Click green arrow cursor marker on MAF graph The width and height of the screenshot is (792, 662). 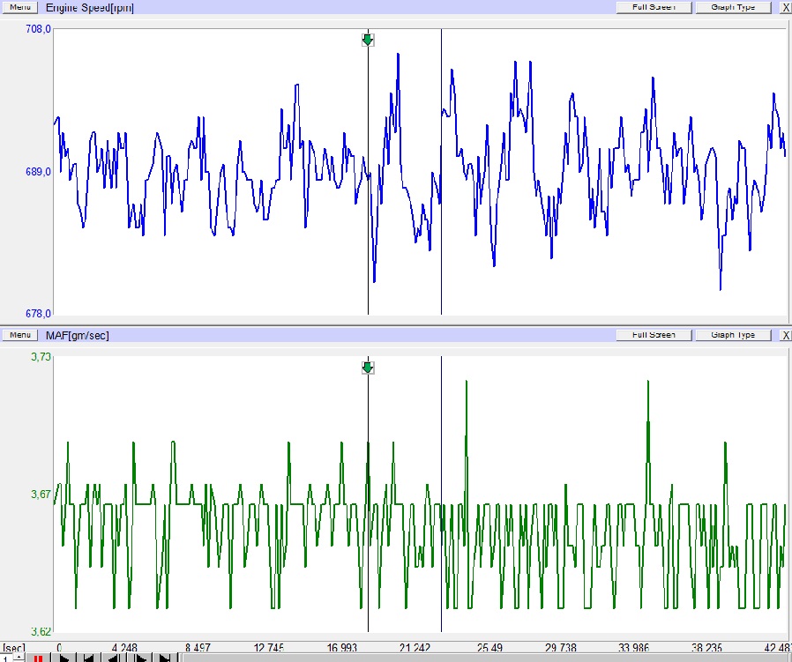368,368
